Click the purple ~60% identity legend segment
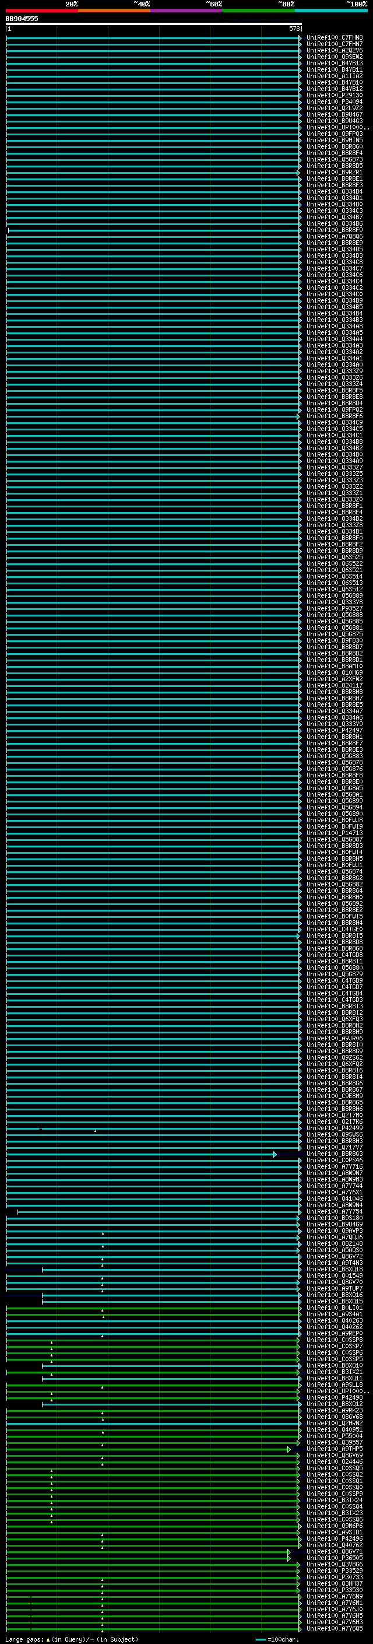 (x=187, y=10)
